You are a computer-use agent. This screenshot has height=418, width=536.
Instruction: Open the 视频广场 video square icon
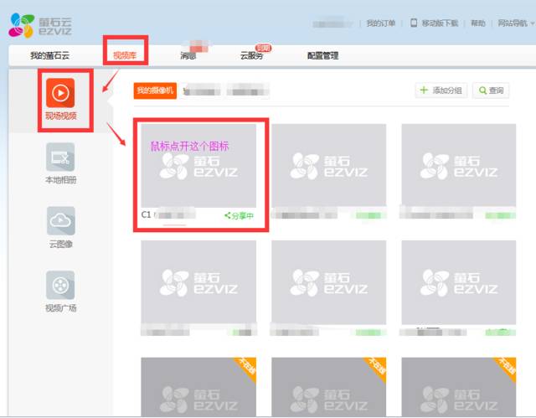click(x=60, y=285)
